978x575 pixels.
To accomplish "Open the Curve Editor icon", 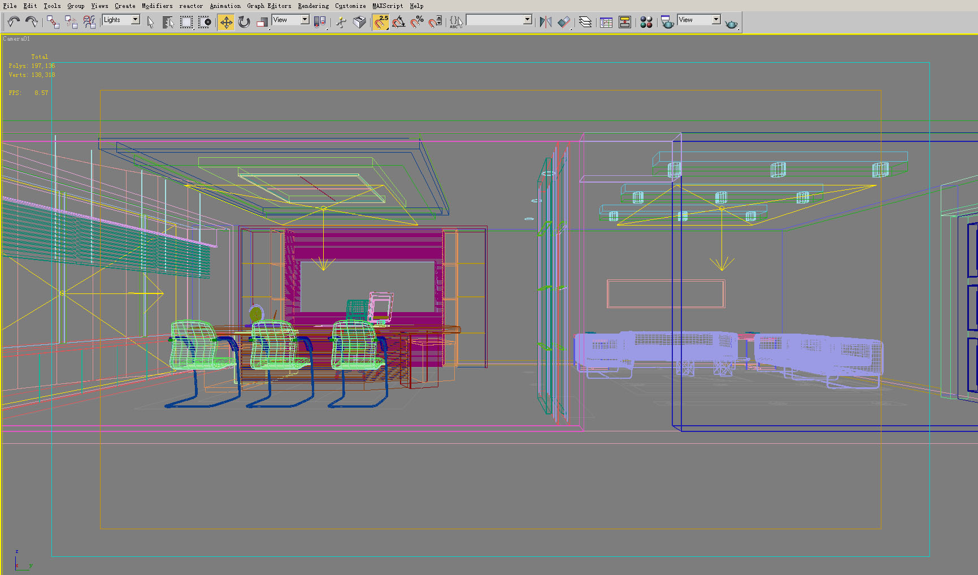I will click(x=606, y=22).
